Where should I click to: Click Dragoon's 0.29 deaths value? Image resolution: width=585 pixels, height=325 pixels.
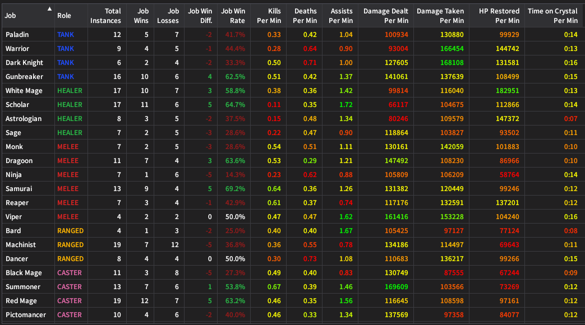tap(310, 161)
